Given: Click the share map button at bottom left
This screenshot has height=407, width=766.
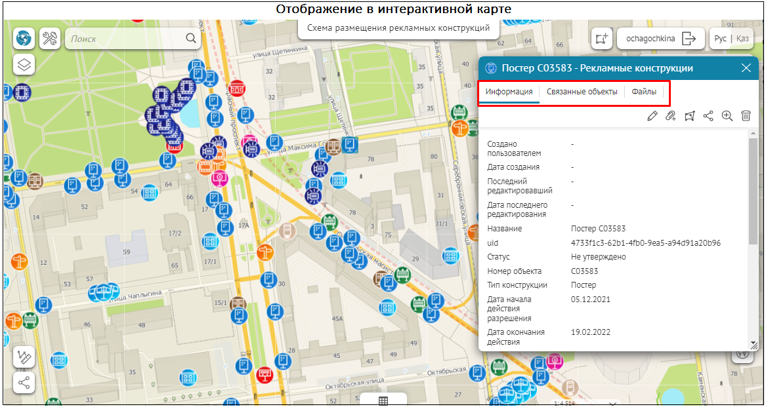Looking at the screenshot, I should coord(24,383).
